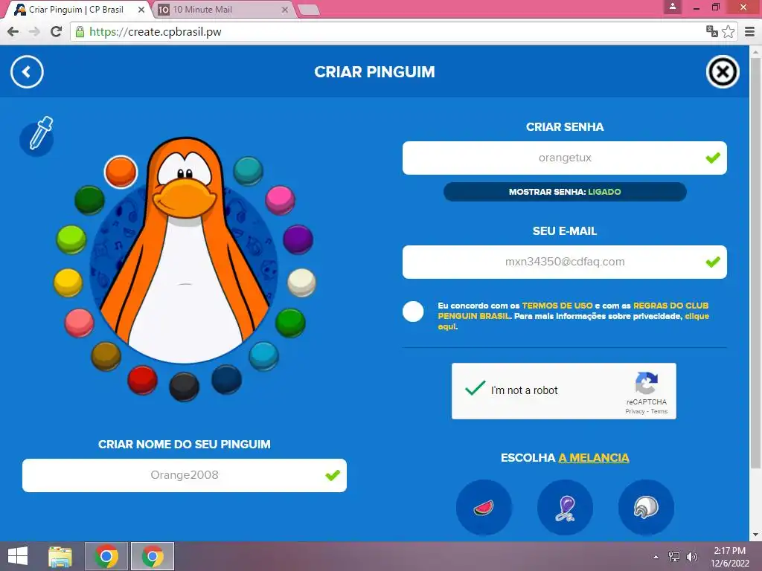Image resolution: width=762 pixels, height=571 pixels.
Task: Choose the watermelon icon
Action: point(484,507)
